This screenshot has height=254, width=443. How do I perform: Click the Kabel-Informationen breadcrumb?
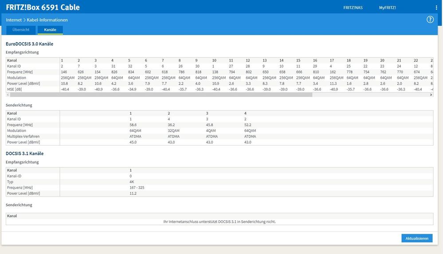[47, 20]
